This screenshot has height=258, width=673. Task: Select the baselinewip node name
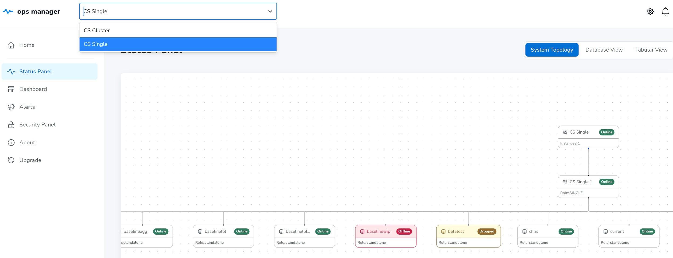click(x=378, y=231)
